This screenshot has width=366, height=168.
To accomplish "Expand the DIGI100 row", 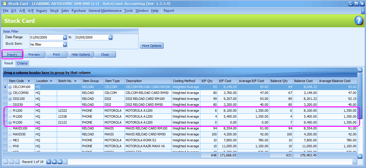I will coord(10,99).
